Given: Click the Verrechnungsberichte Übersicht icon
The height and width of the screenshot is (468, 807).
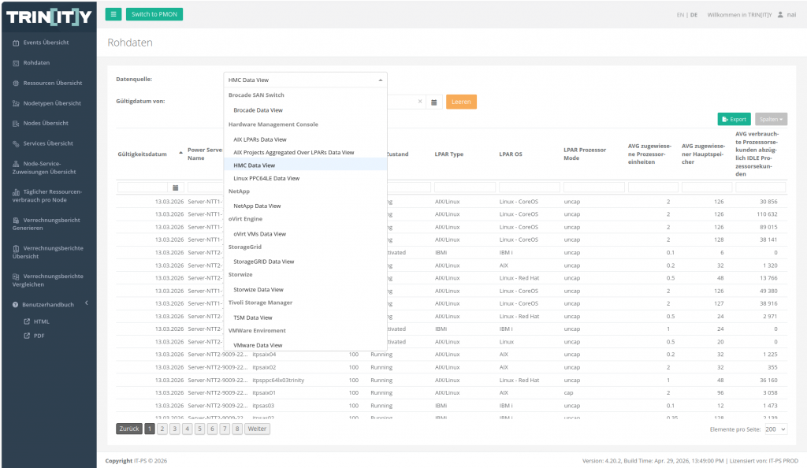Looking at the screenshot, I should point(16,248).
